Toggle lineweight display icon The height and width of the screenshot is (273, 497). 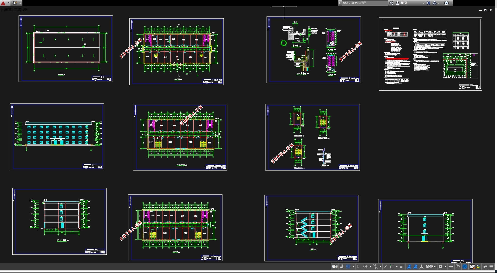tap(402, 267)
